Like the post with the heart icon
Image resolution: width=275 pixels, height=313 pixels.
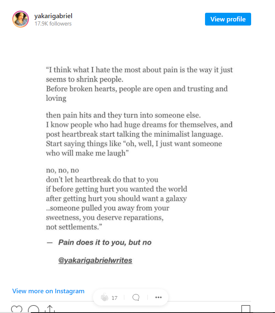pyautogui.click(x=17, y=309)
